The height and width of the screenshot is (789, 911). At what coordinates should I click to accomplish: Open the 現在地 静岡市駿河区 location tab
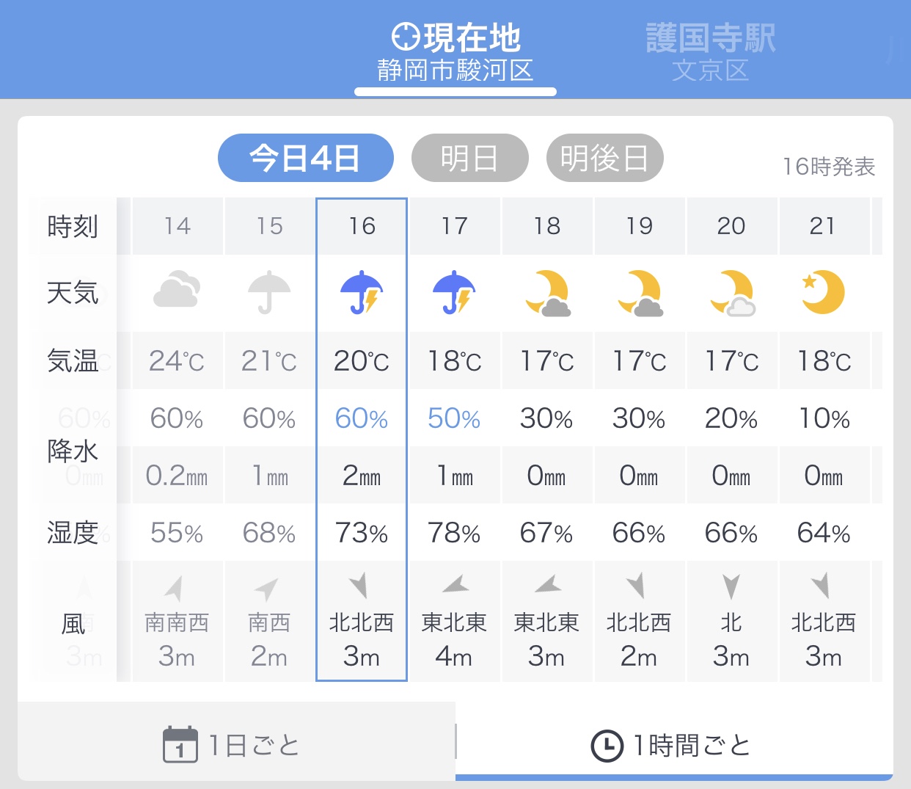(455, 53)
